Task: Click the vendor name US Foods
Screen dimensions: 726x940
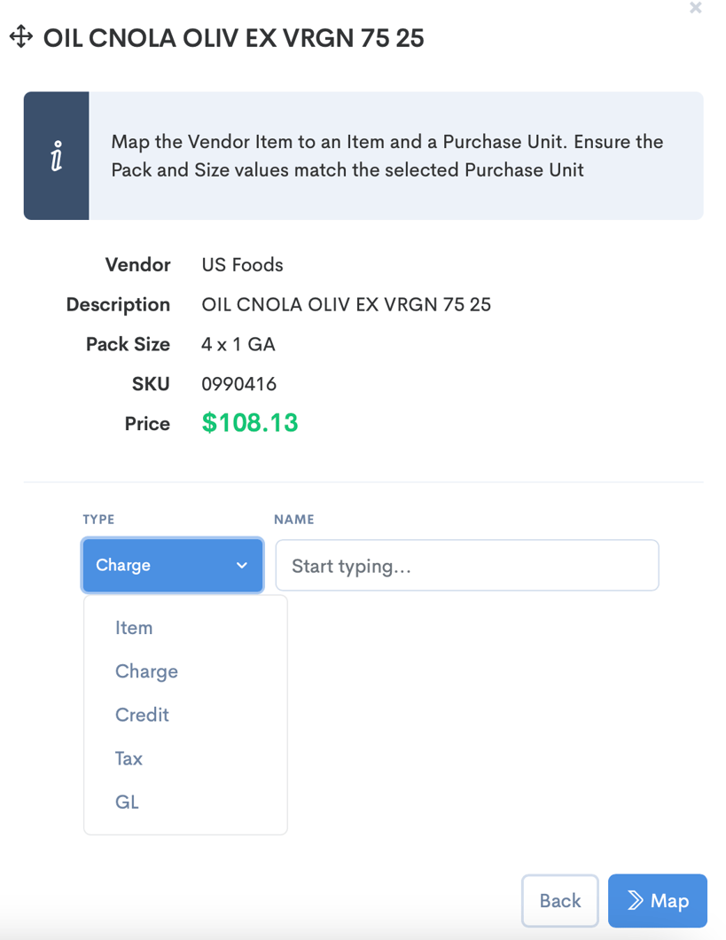Action: pyautogui.click(x=243, y=265)
